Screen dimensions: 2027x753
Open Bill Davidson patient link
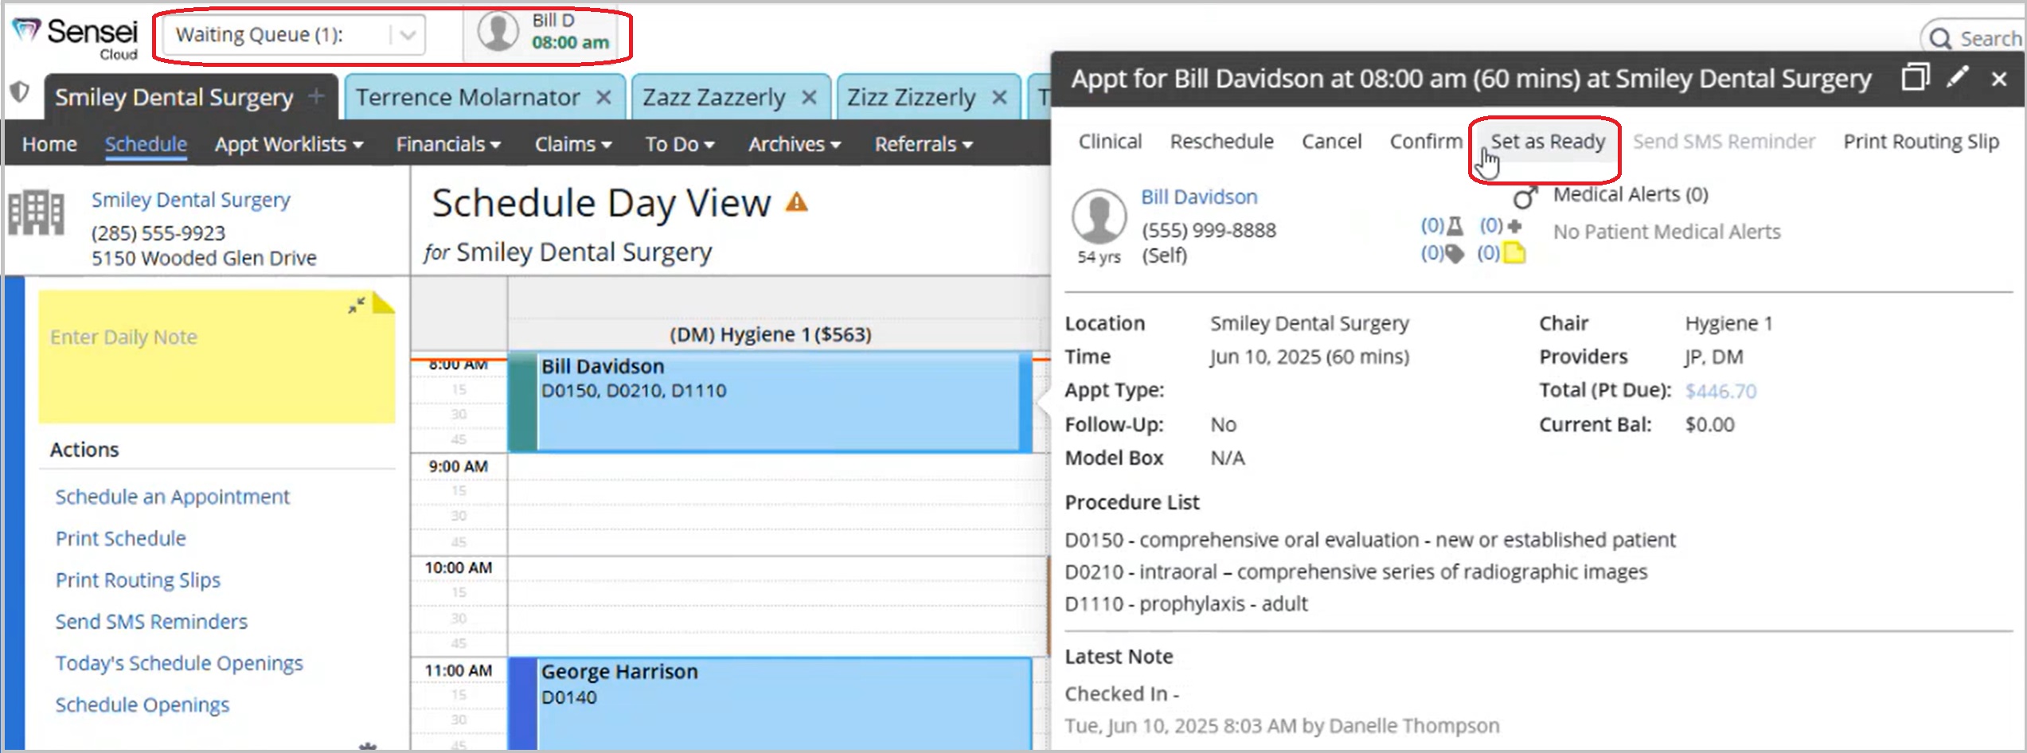click(x=1199, y=197)
